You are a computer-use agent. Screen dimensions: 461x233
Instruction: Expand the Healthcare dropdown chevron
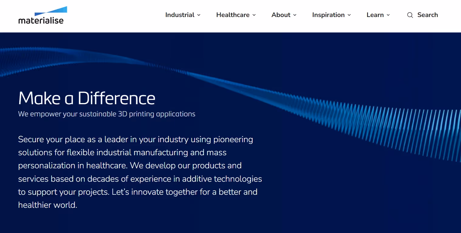click(x=254, y=15)
